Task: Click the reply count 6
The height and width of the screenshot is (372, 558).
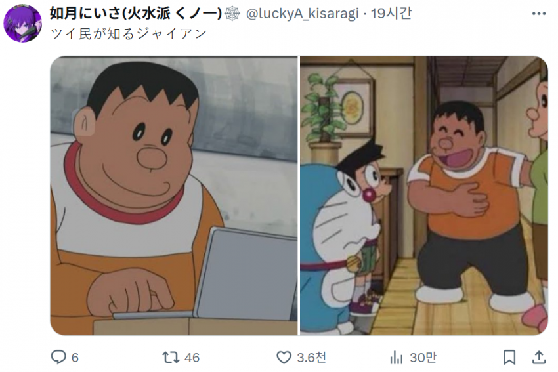Action: (75, 358)
